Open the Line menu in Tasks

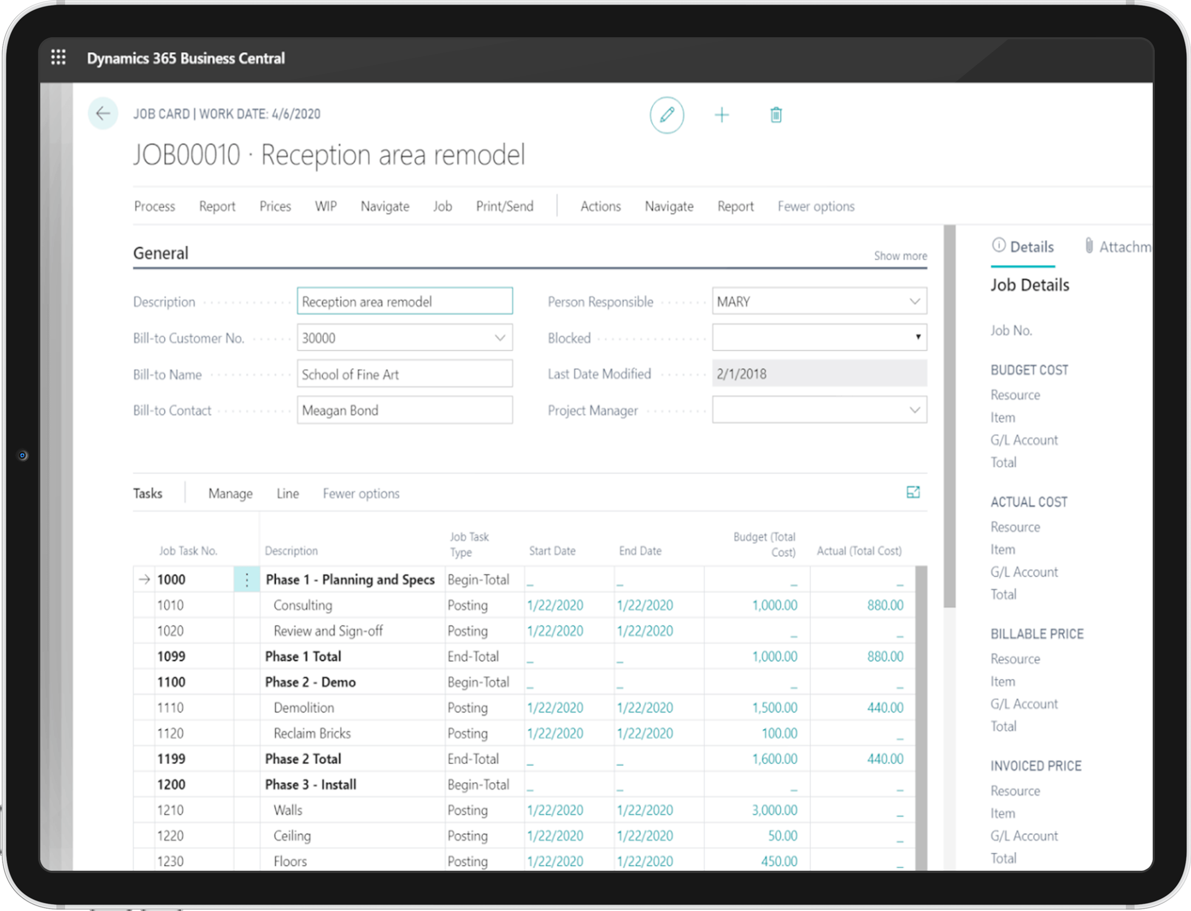288,494
